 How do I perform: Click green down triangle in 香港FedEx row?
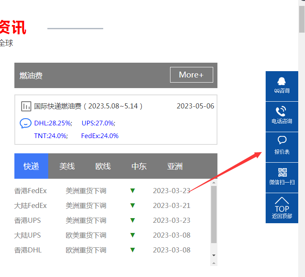pos(132,191)
